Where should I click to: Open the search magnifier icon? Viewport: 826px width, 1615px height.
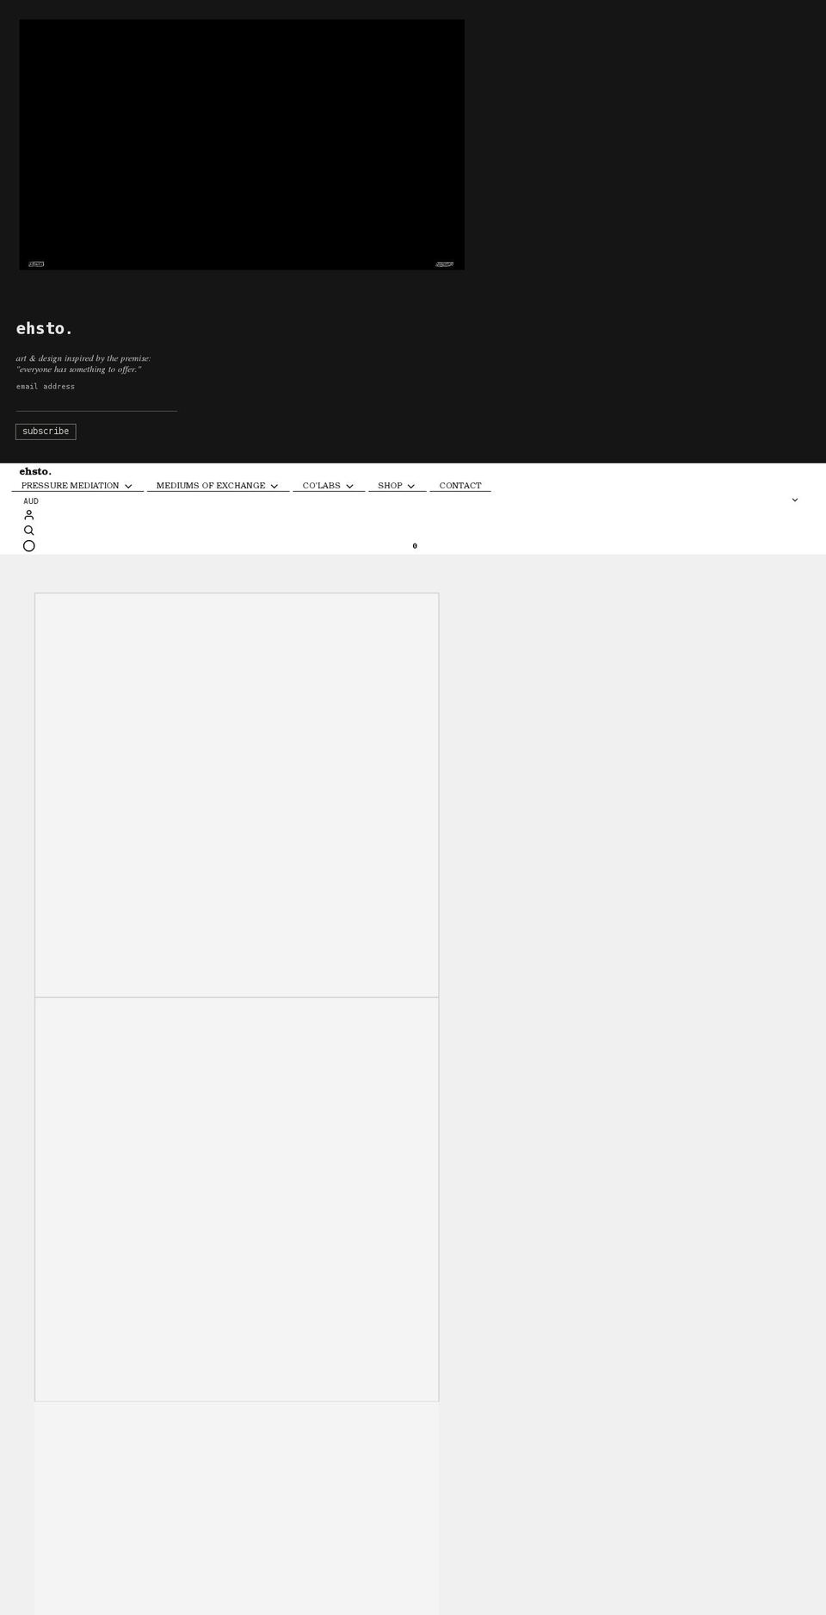[28, 531]
